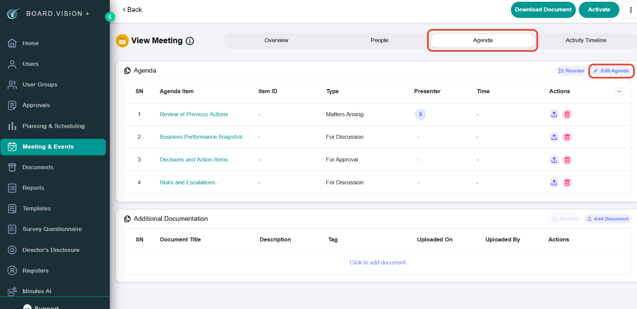Open Users in the sidebar menu
This screenshot has height=309, width=637.
coord(30,64)
